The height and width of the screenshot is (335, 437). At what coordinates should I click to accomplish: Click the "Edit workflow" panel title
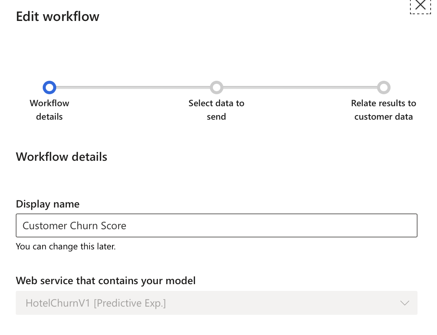[58, 17]
